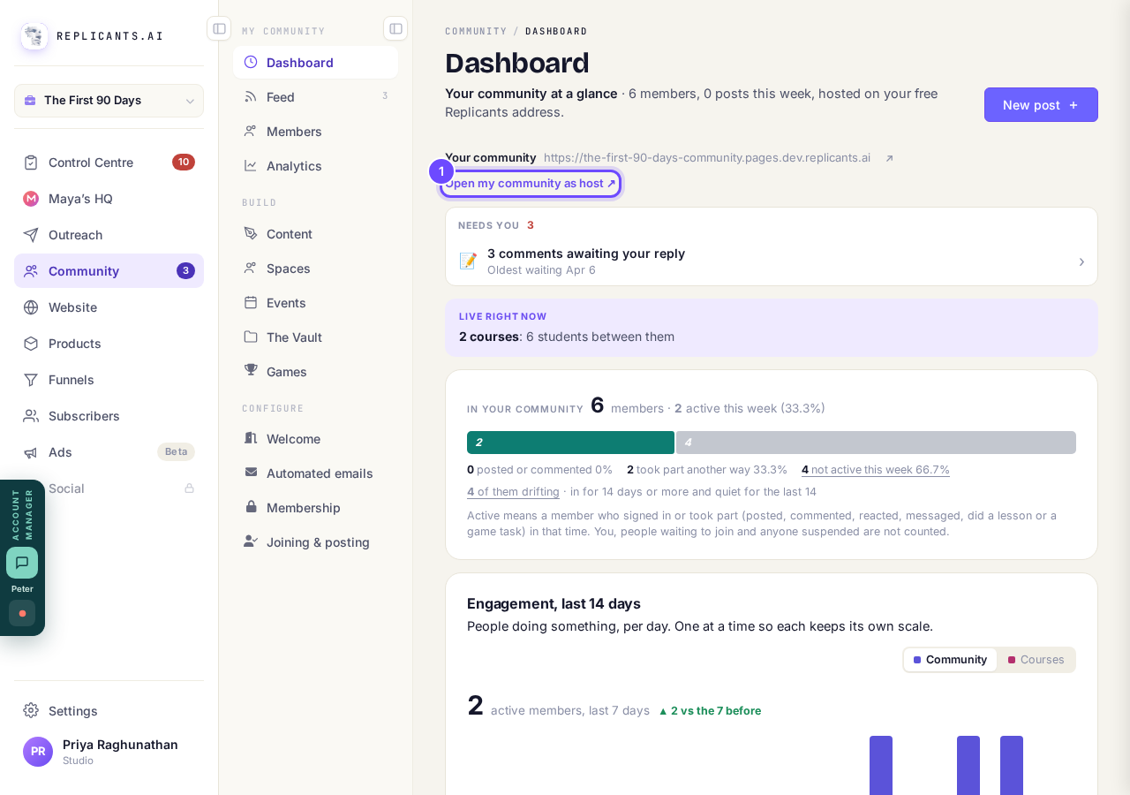Image resolution: width=1130 pixels, height=795 pixels.
Task: Open the Products section
Action: click(109, 344)
